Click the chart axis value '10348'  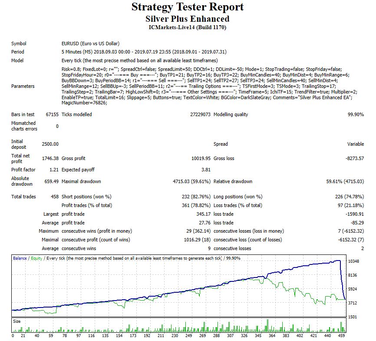tap(354, 261)
